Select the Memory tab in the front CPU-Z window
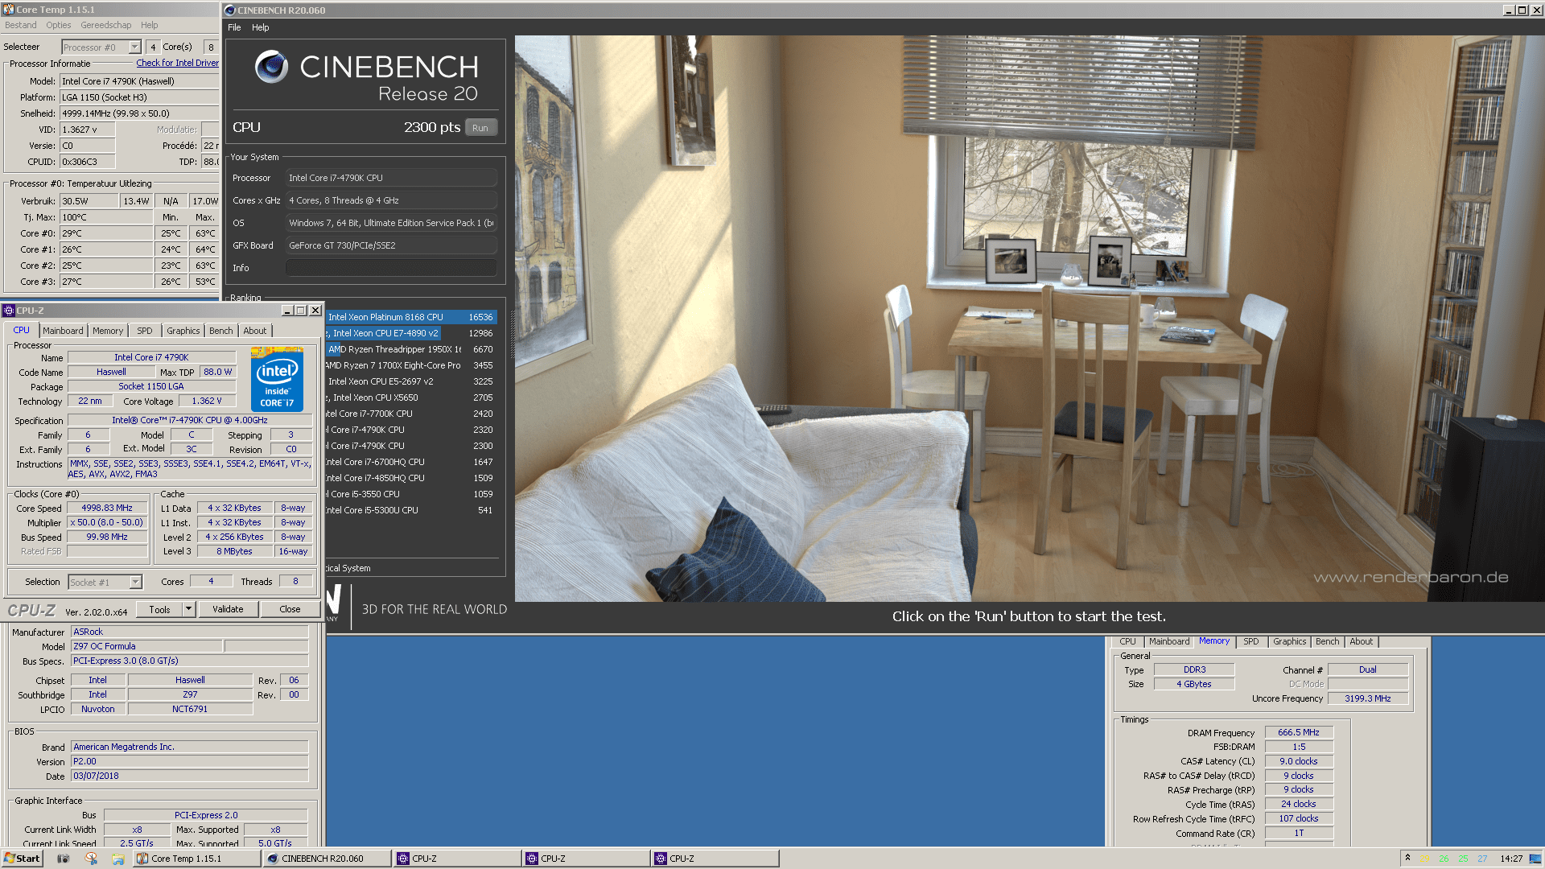The height and width of the screenshot is (869, 1545). tap(108, 331)
